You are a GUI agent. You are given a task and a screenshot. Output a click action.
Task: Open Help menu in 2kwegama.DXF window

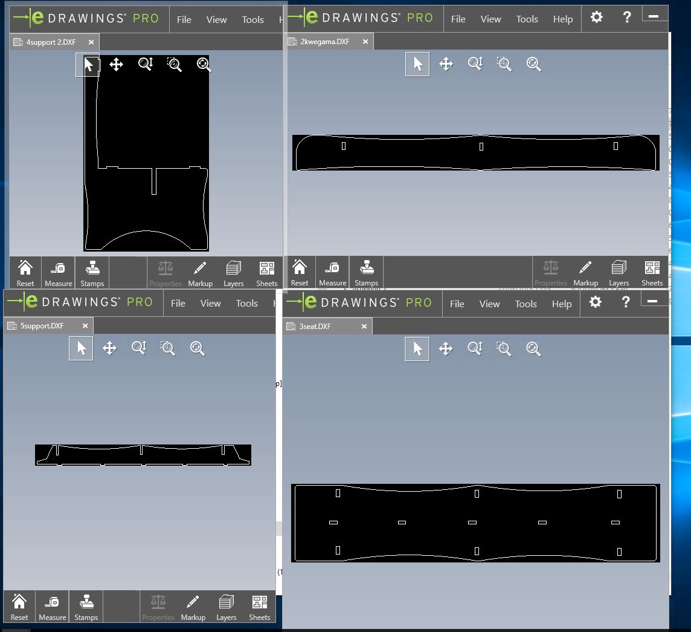point(563,19)
